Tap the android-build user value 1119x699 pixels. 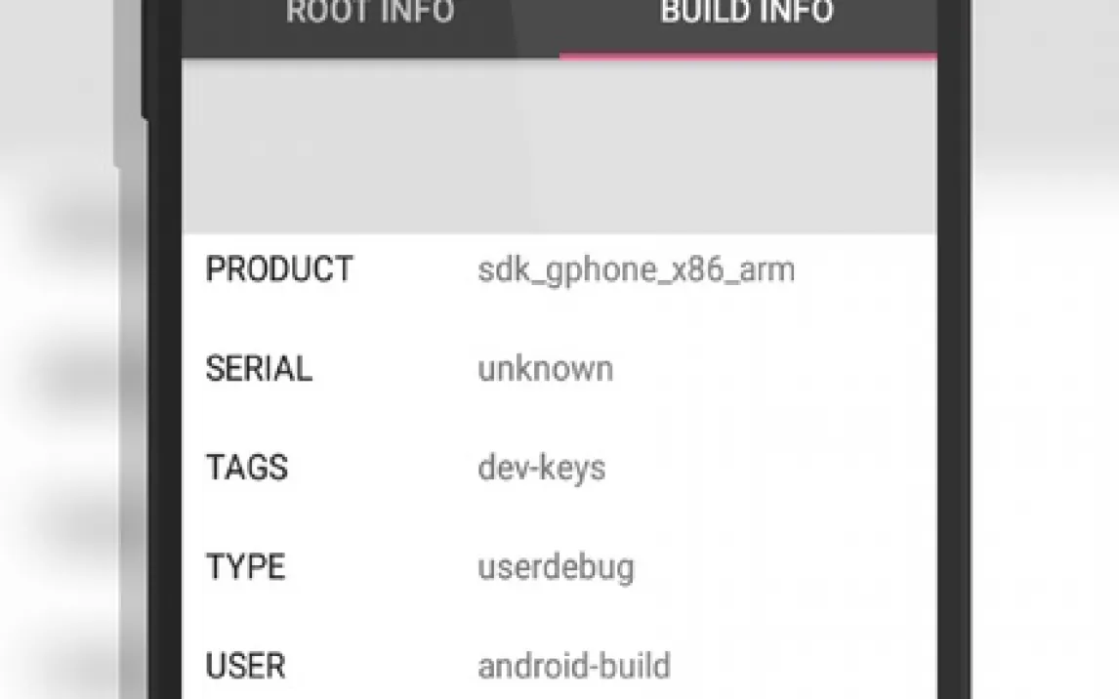[574, 667]
